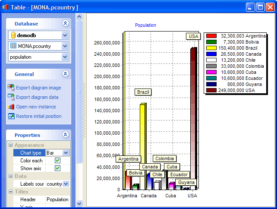The width and height of the screenshot is (277, 209).
Task: Collapse the Database panel section
Action: (65, 24)
